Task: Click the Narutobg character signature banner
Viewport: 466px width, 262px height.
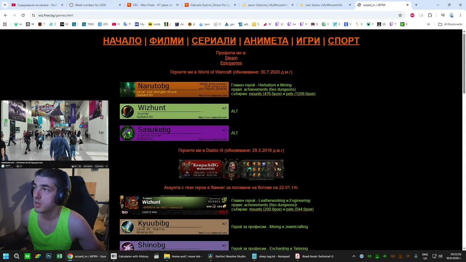Action: 174,90
